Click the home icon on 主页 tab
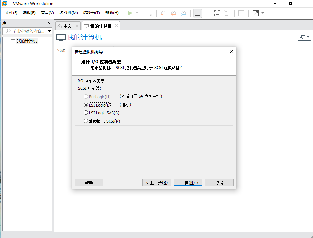Viewport: 313px width, 238px height. tap(60, 26)
